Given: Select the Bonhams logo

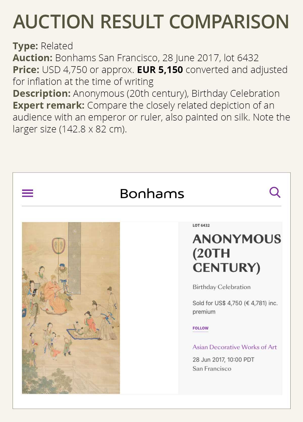Looking at the screenshot, I should pos(151,194).
